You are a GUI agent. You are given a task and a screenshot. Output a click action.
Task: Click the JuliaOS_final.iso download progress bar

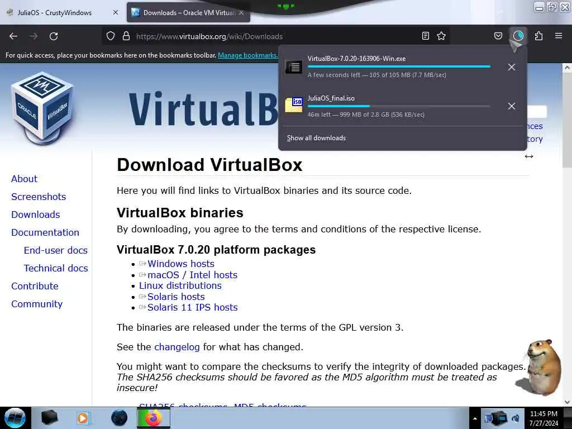(x=399, y=106)
